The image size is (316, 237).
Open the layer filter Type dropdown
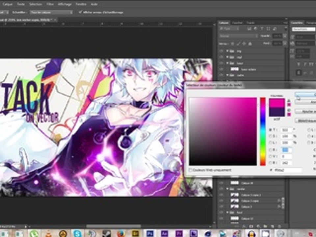229,29
